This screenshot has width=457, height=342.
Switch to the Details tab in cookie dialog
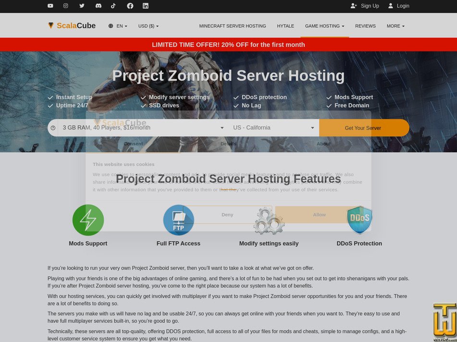pos(228,143)
